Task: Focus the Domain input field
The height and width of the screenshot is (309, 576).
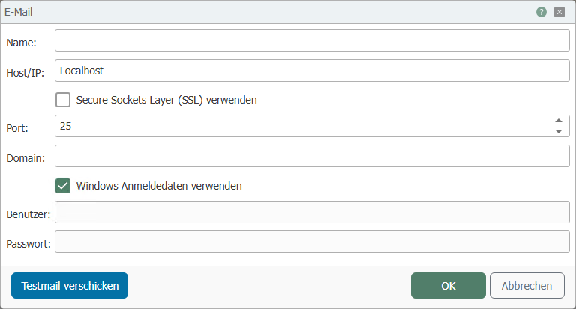Action: point(312,156)
